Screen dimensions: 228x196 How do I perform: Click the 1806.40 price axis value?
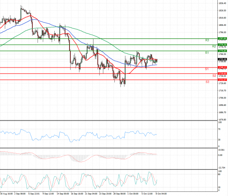(x=222, y=25)
